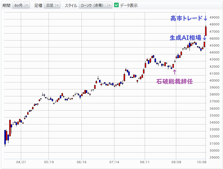Viewport: 223px width, 169px height.
Task: Open the 期間 dropdown showing 6ヶ月
Action: click(21, 5)
